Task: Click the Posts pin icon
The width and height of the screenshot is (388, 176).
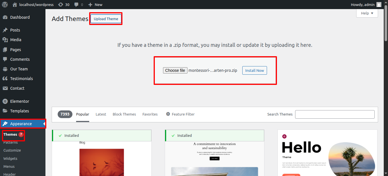Action: (x=5, y=30)
